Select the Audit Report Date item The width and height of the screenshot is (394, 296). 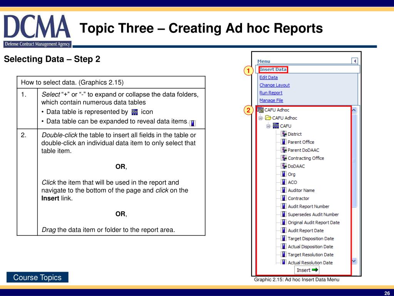pyautogui.click(x=306, y=231)
